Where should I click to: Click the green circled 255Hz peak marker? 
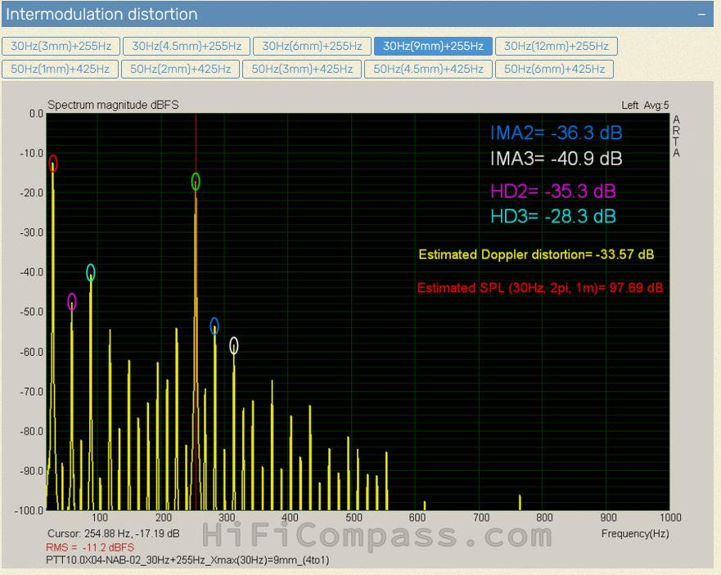coord(196,181)
